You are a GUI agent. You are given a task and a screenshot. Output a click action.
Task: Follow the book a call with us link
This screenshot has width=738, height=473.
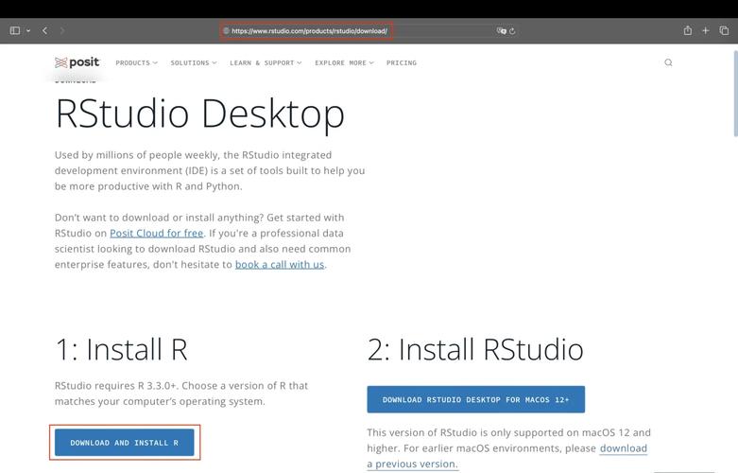click(280, 264)
